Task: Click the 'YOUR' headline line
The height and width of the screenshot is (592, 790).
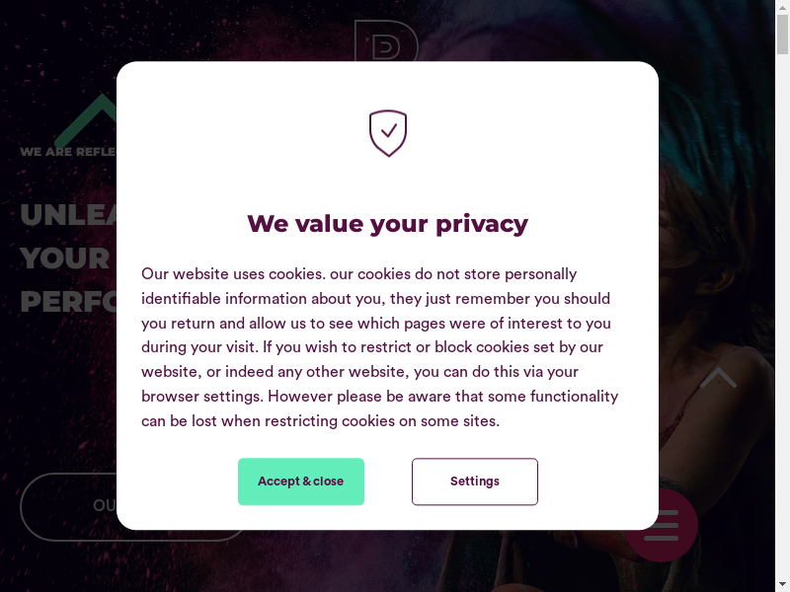Action: click(65, 258)
